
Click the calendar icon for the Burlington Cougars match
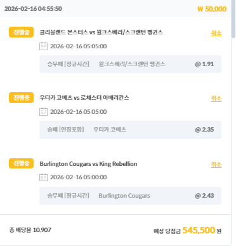43,177
